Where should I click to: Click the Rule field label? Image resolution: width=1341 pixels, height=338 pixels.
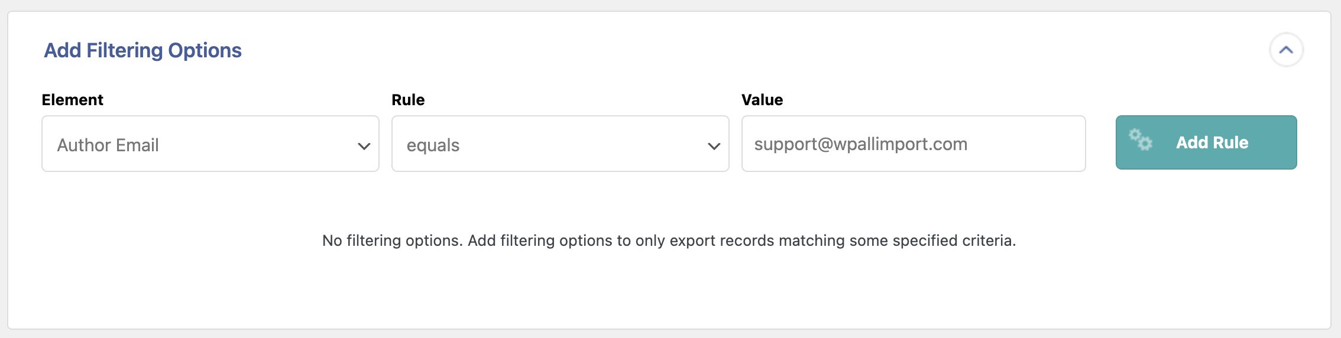click(408, 100)
